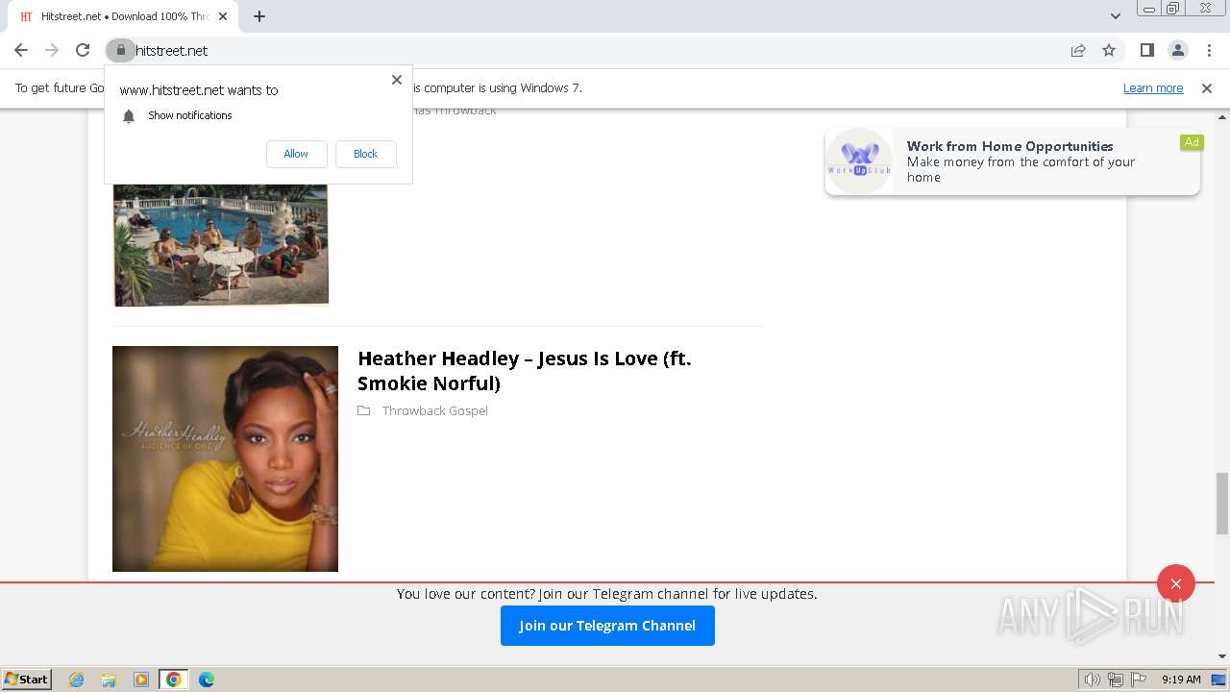Launch Microsoft Edge from taskbar
The width and height of the screenshot is (1230, 692).
[207, 680]
